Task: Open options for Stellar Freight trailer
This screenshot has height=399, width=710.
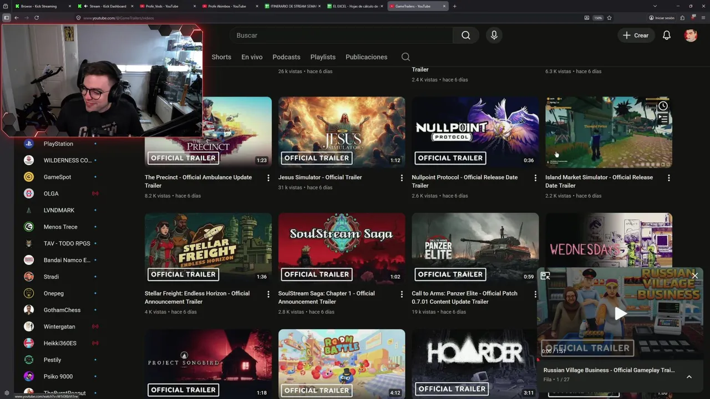Action: click(x=268, y=294)
